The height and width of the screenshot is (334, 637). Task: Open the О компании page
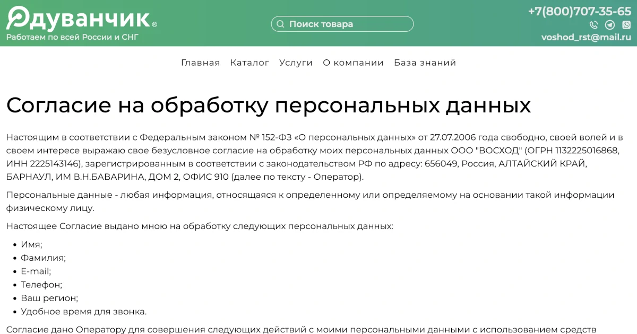coord(353,63)
